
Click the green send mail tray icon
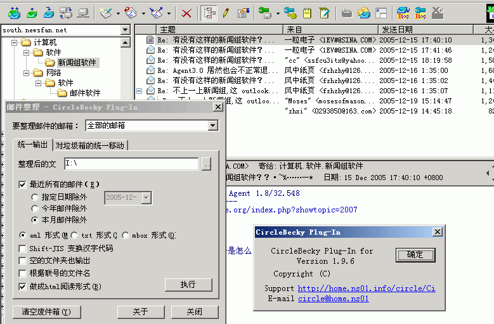click(32, 13)
